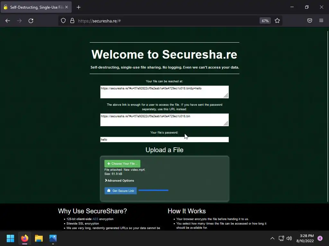Open tracking protection shield icon
This screenshot has height=246, width=329.
click(63, 21)
